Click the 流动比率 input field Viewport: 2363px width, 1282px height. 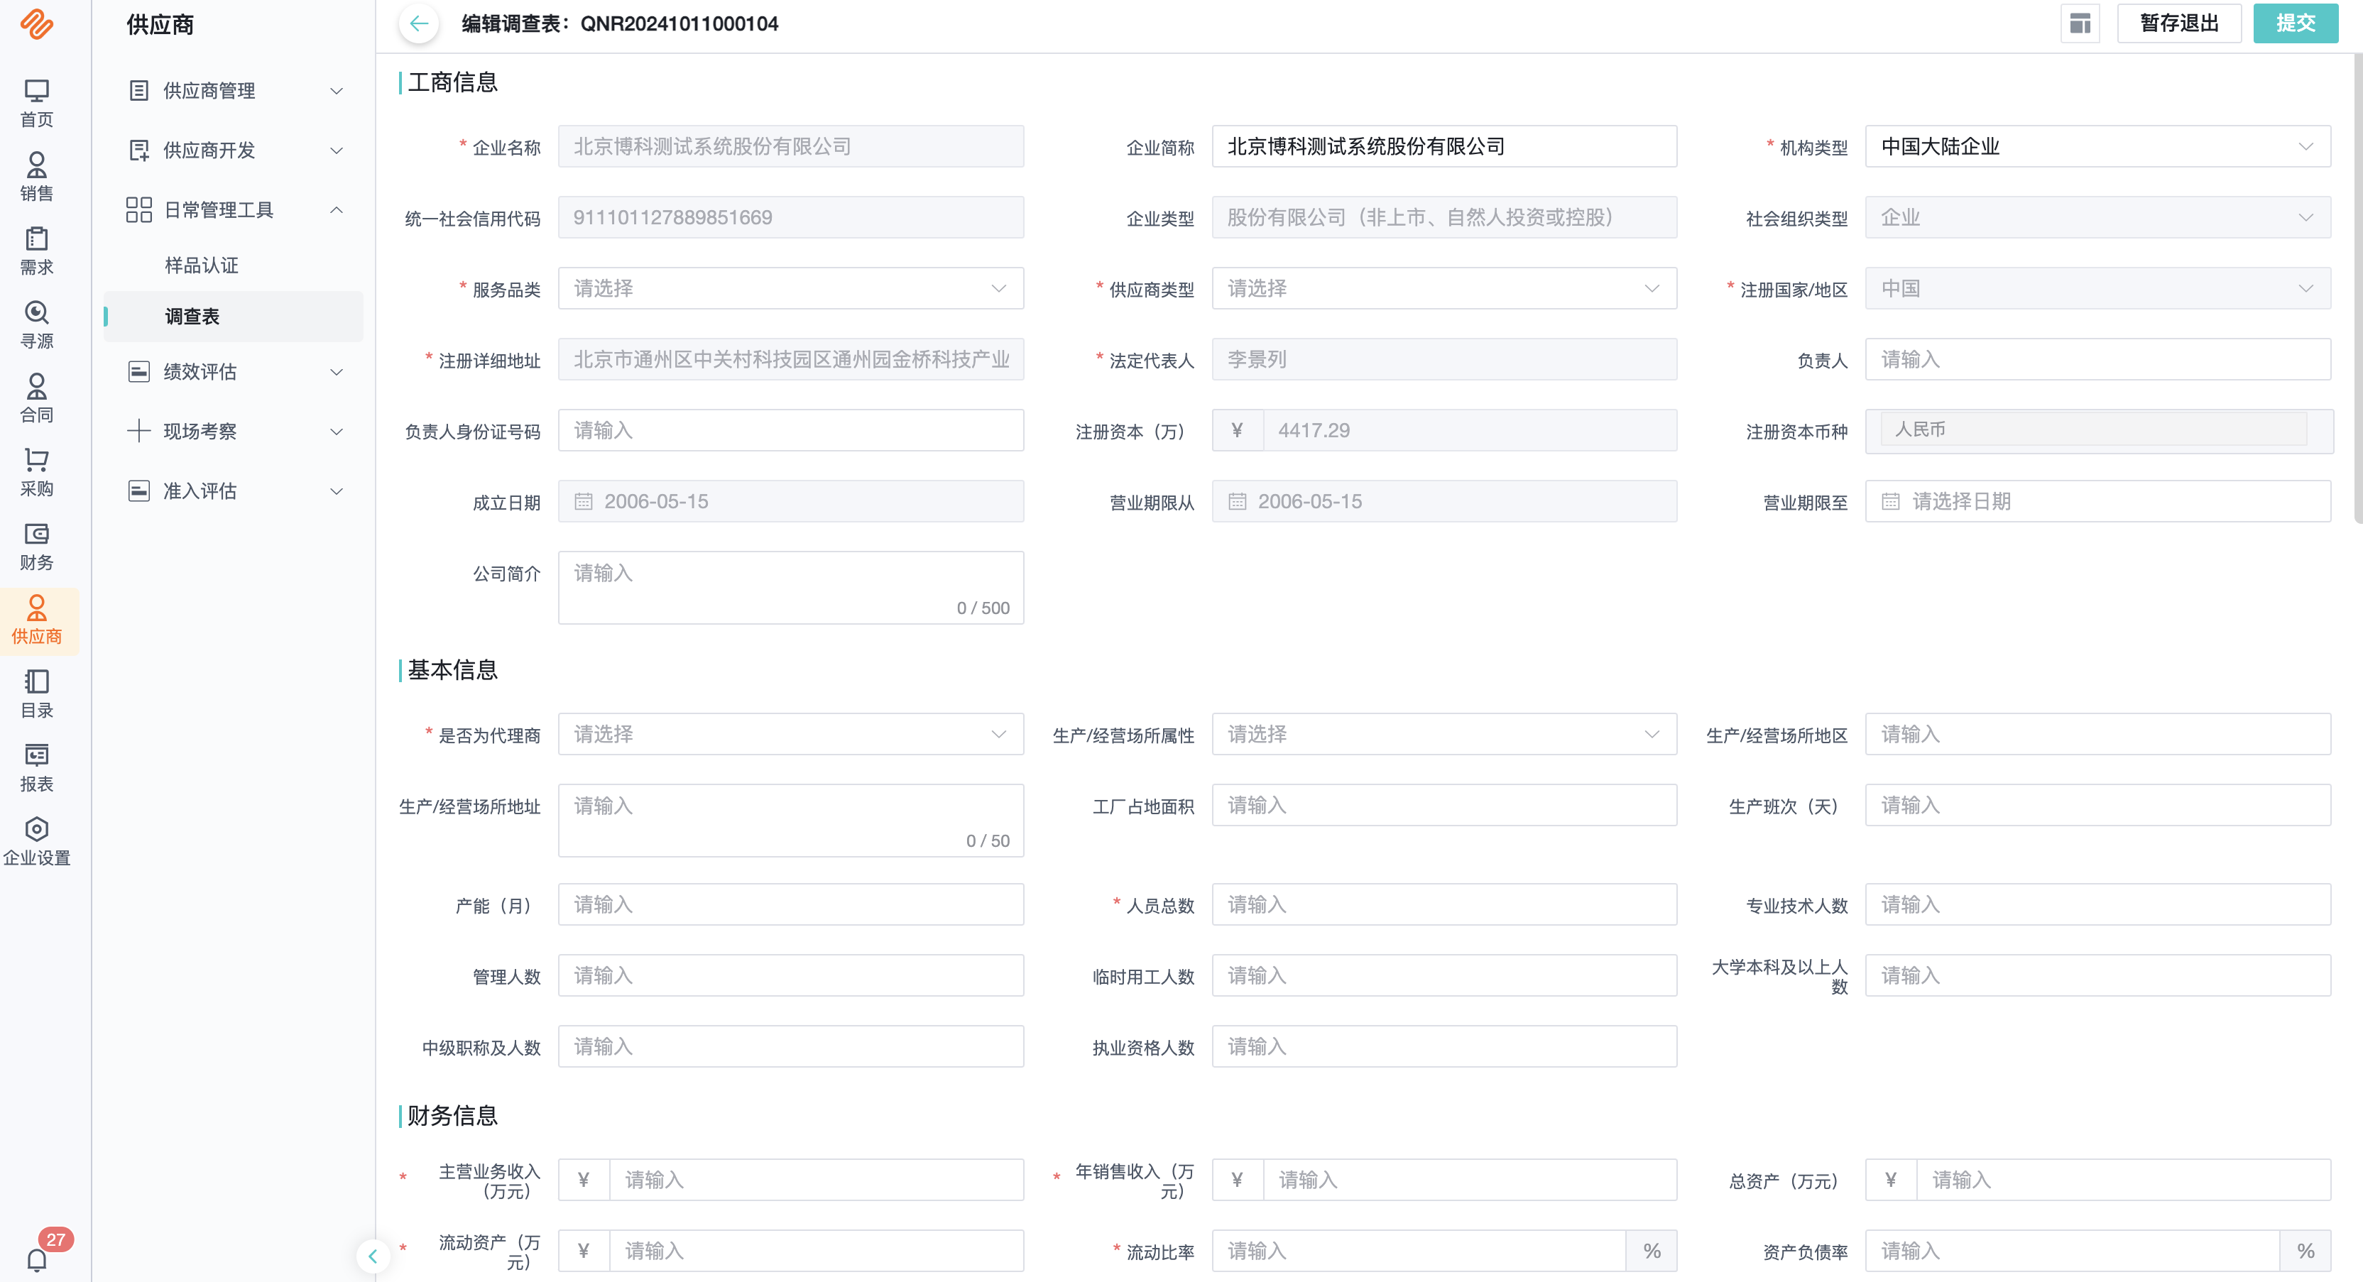click(1418, 1251)
